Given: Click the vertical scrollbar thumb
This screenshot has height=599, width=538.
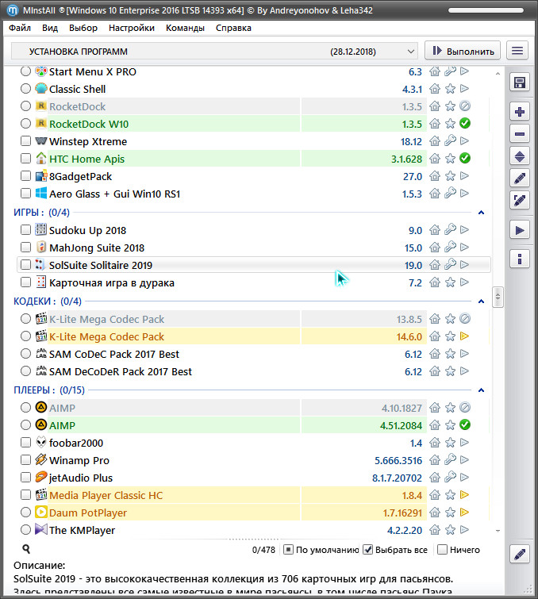Looking at the screenshot, I should pos(498,297).
